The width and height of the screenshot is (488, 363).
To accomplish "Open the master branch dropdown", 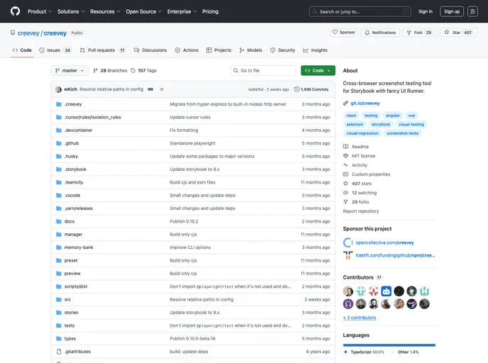I will 70,71.
